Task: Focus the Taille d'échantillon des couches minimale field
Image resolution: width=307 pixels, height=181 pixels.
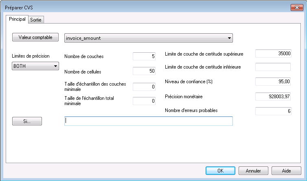Action: click(144, 86)
